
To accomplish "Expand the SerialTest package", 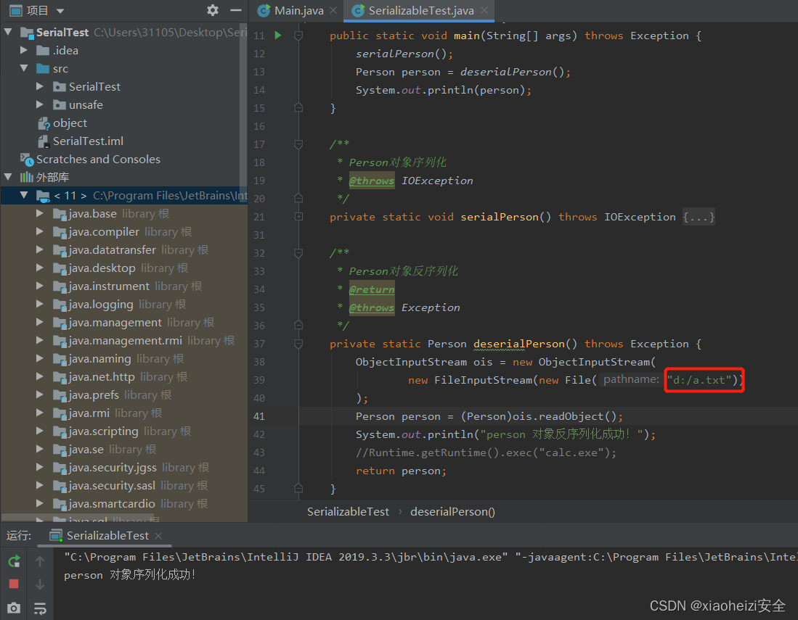I will pyautogui.click(x=39, y=86).
